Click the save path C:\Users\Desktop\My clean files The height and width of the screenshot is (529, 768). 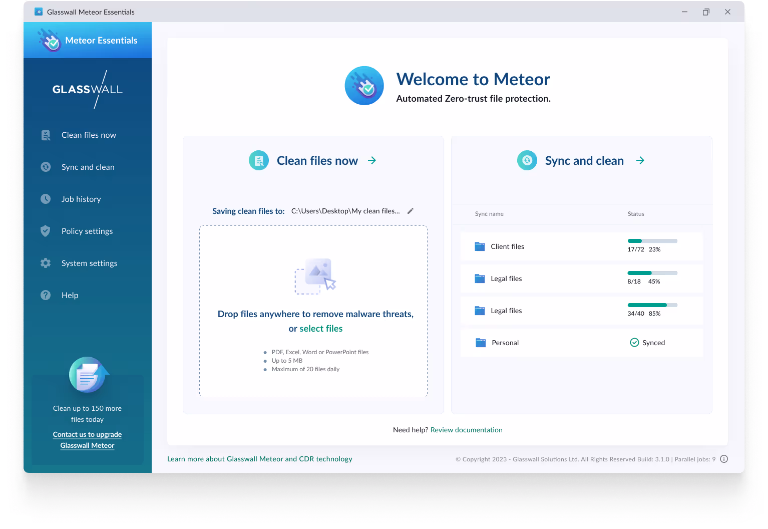345,211
